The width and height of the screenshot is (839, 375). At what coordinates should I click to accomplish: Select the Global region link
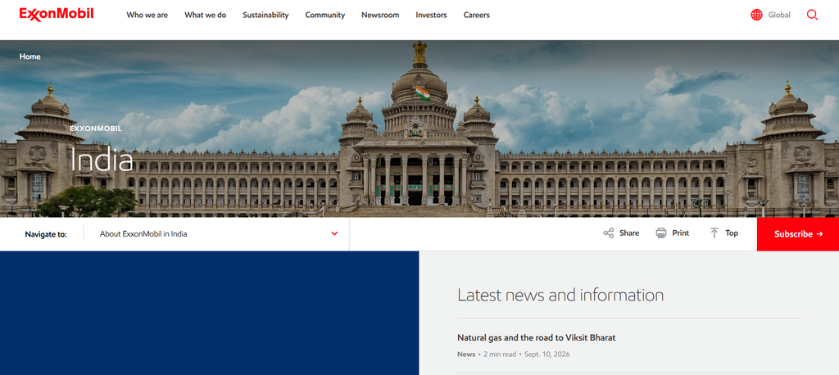[779, 15]
